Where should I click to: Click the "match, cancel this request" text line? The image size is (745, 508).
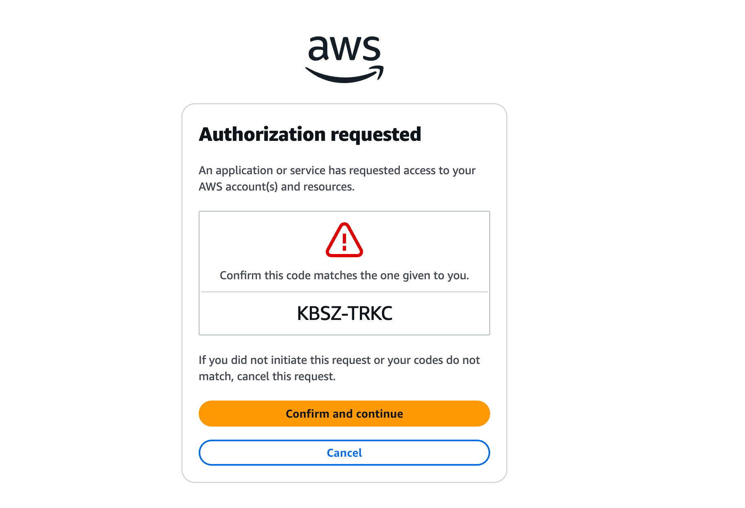pyautogui.click(x=267, y=377)
